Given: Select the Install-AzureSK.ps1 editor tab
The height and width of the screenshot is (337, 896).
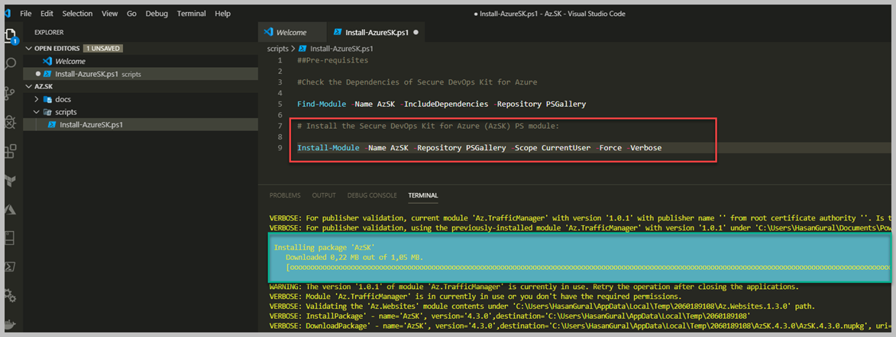Looking at the screenshot, I should (x=377, y=33).
